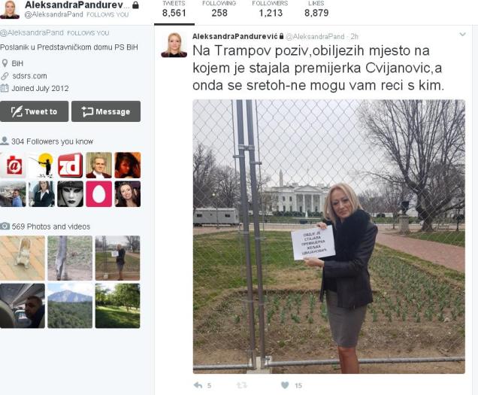Open the sdsrs.com website link
This screenshot has height=395, width=478.
click(29, 76)
